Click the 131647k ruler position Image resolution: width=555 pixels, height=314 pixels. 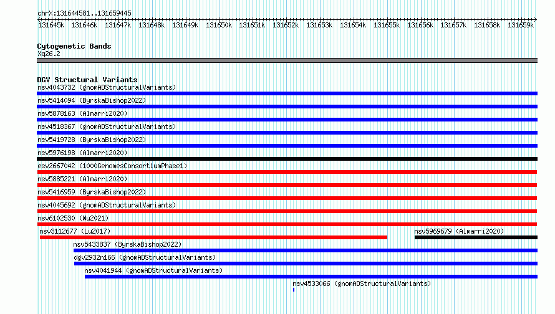(118, 25)
